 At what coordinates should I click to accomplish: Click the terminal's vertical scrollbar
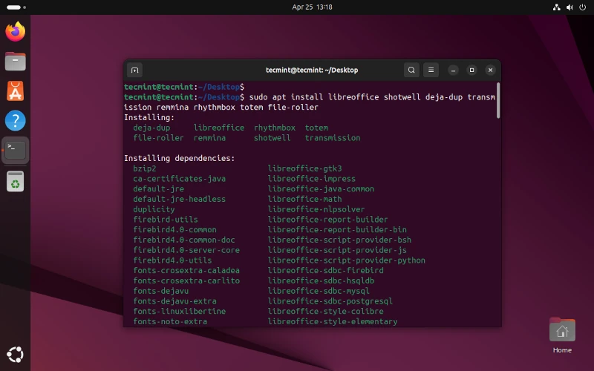[x=497, y=100]
